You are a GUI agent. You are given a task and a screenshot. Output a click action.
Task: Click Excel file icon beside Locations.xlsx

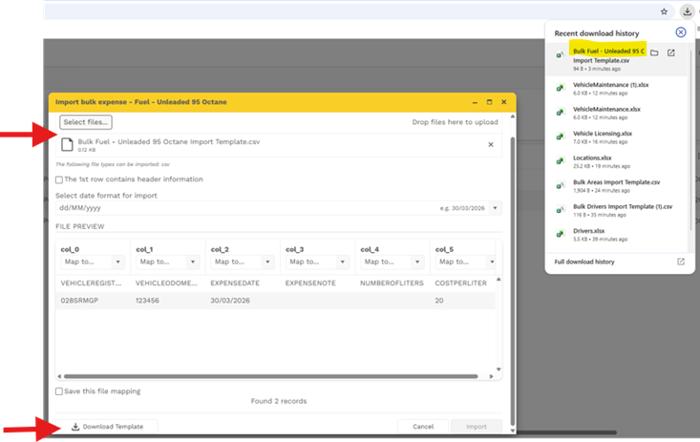560,161
